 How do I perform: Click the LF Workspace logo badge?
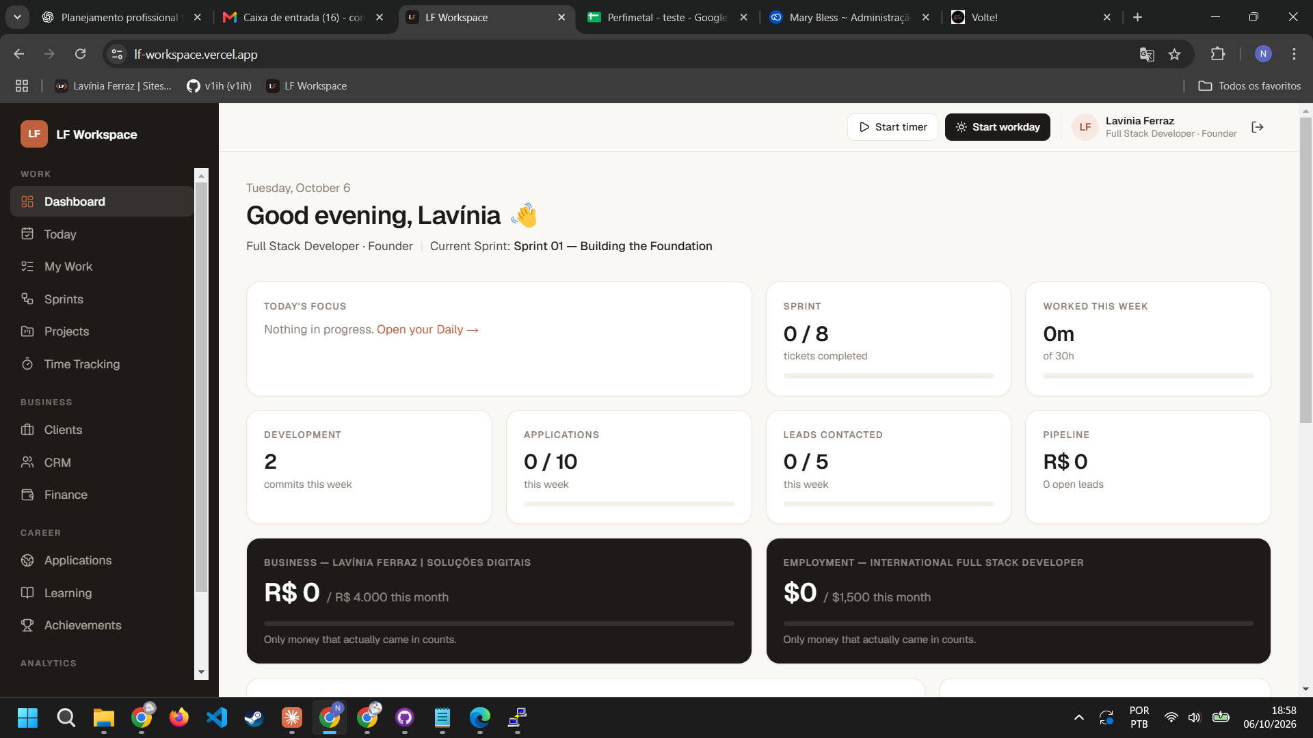tap(34, 134)
